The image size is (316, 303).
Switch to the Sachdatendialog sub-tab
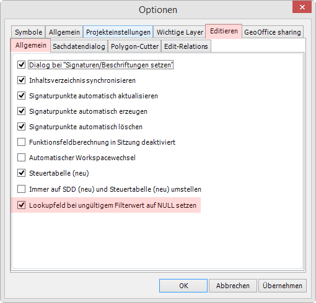point(79,46)
